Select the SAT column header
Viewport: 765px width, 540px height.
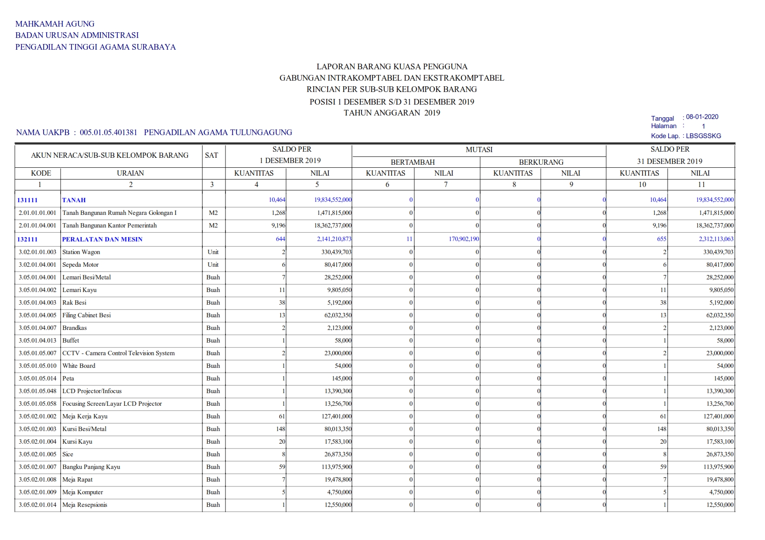coord(212,155)
